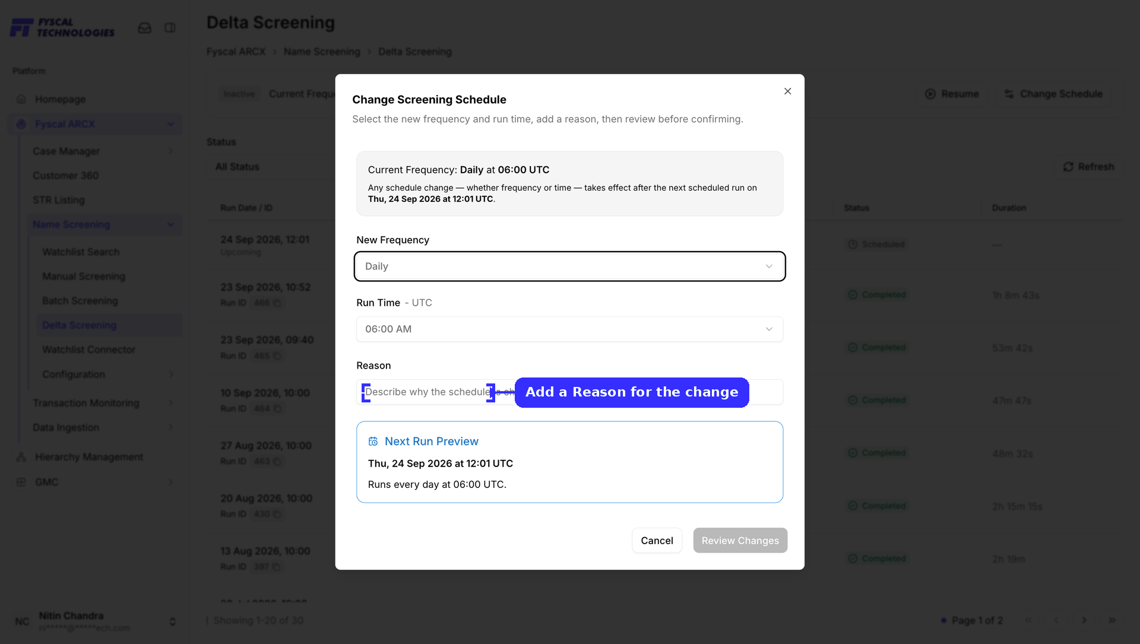Click the GMC grid icon
The height and width of the screenshot is (644, 1140).
pyautogui.click(x=21, y=482)
